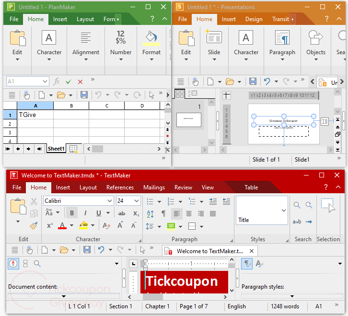Click yellow highlighter swatch in TextMaker
Screen dimensions: 348x316
click(x=84, y=226)
